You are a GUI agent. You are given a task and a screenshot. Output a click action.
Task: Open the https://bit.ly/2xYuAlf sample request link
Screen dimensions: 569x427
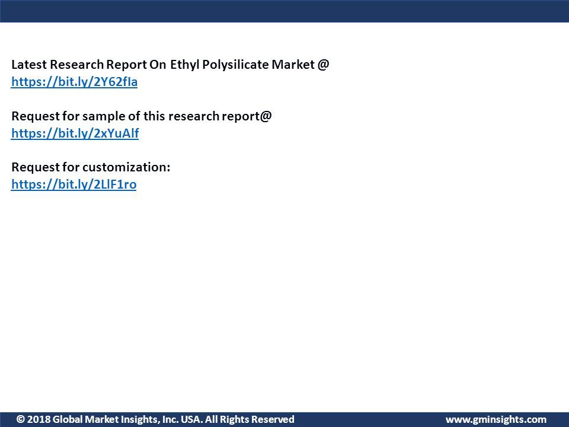pos(75,133)
